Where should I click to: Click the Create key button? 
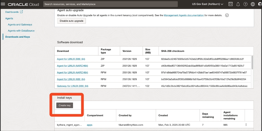pyautogui.click(x=65, y=105)
